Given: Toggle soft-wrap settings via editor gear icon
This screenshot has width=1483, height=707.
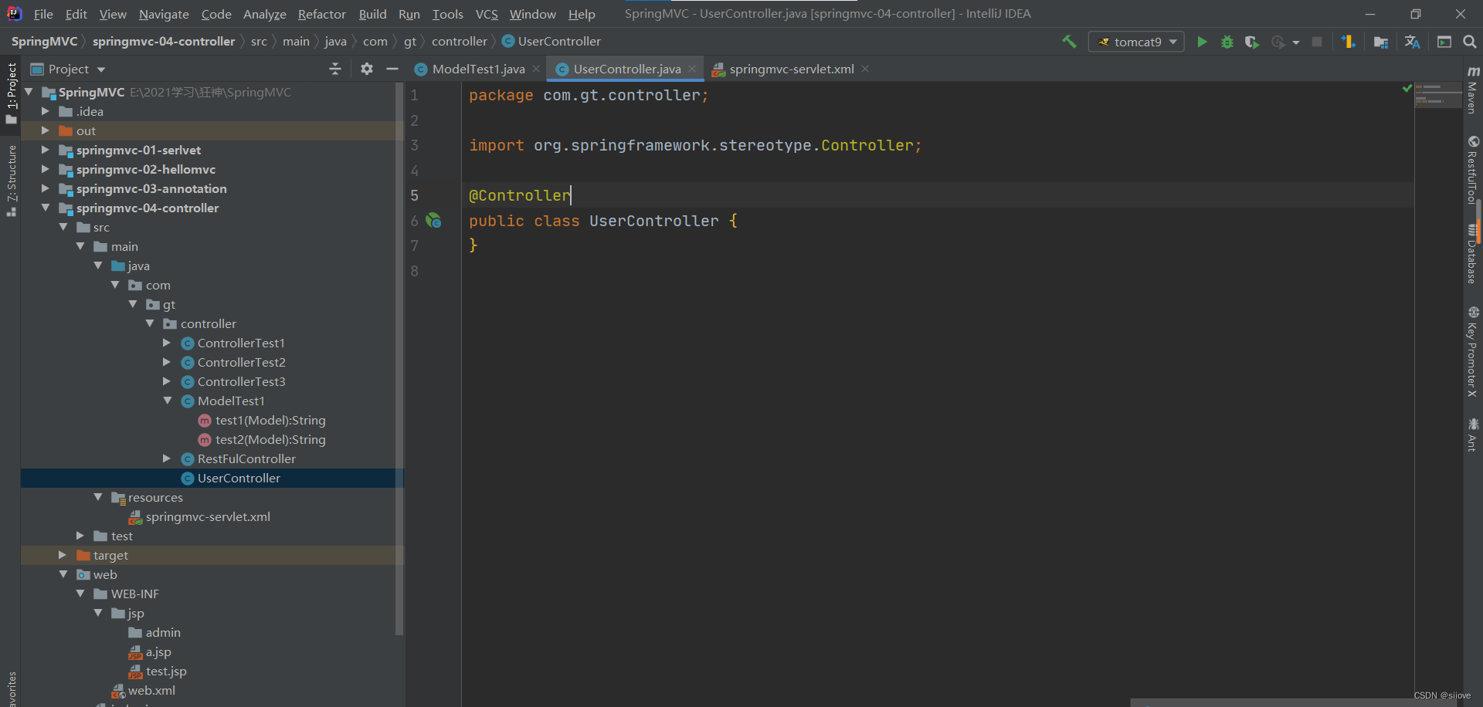Looking at the screenshot, I should (366, 69).
